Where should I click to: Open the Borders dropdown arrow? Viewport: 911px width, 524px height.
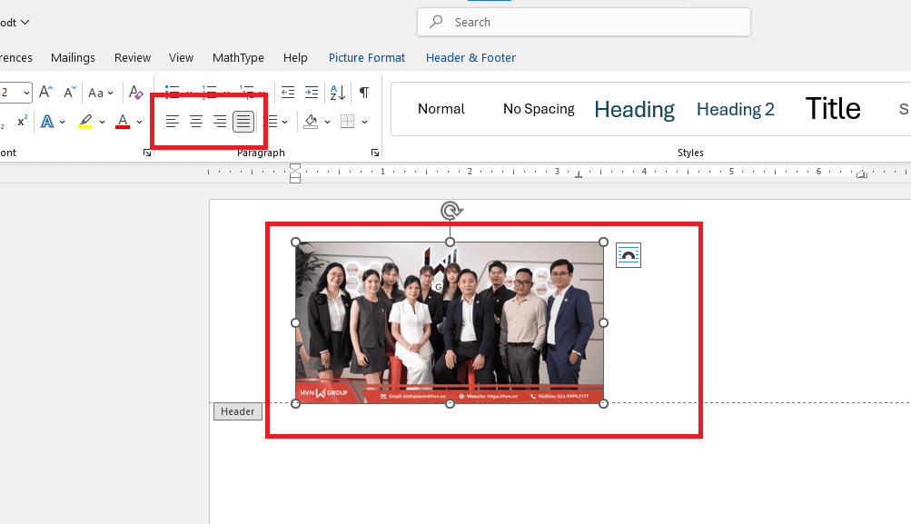(x=365, y=122)
